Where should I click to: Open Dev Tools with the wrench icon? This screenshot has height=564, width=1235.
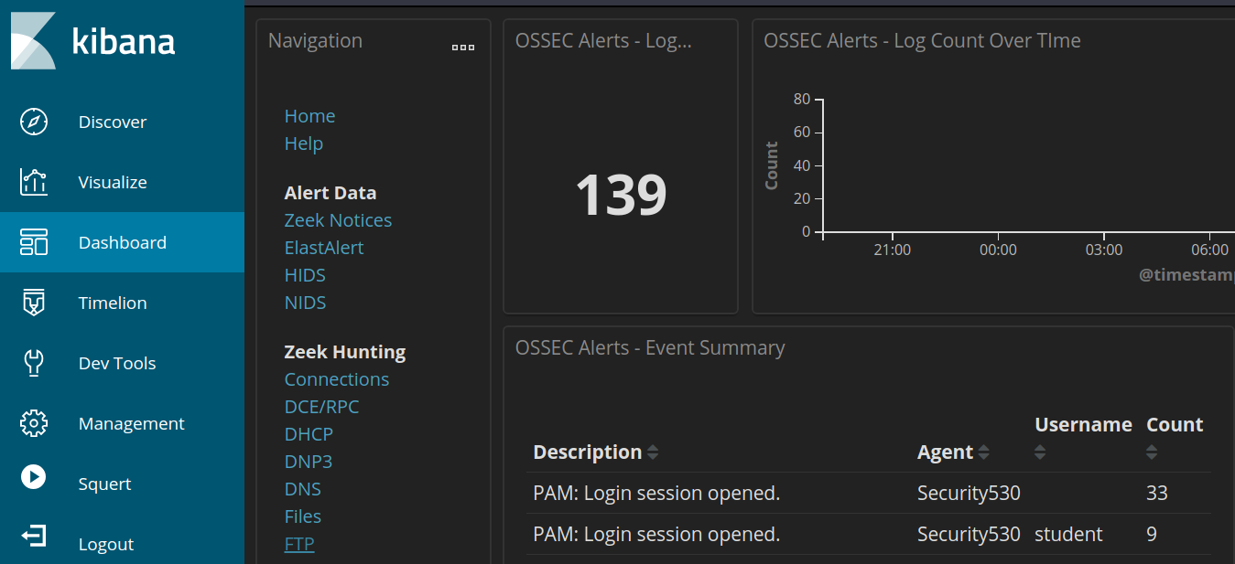(33, 362)
